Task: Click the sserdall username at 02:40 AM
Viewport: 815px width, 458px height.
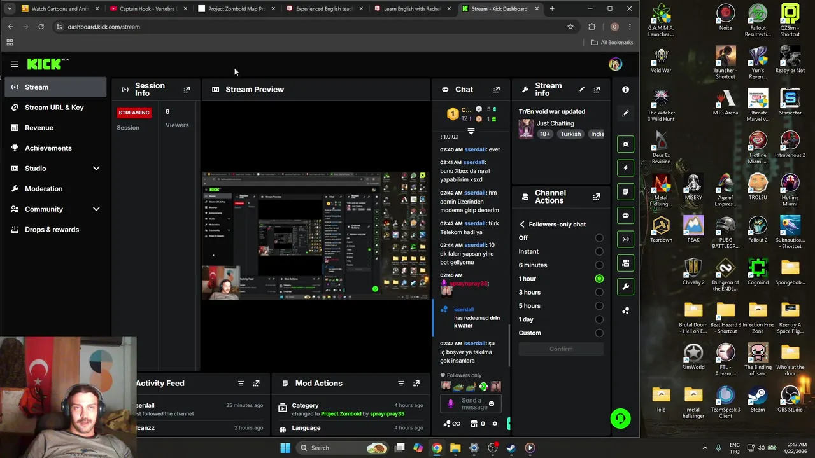Action: coord(475,149)
